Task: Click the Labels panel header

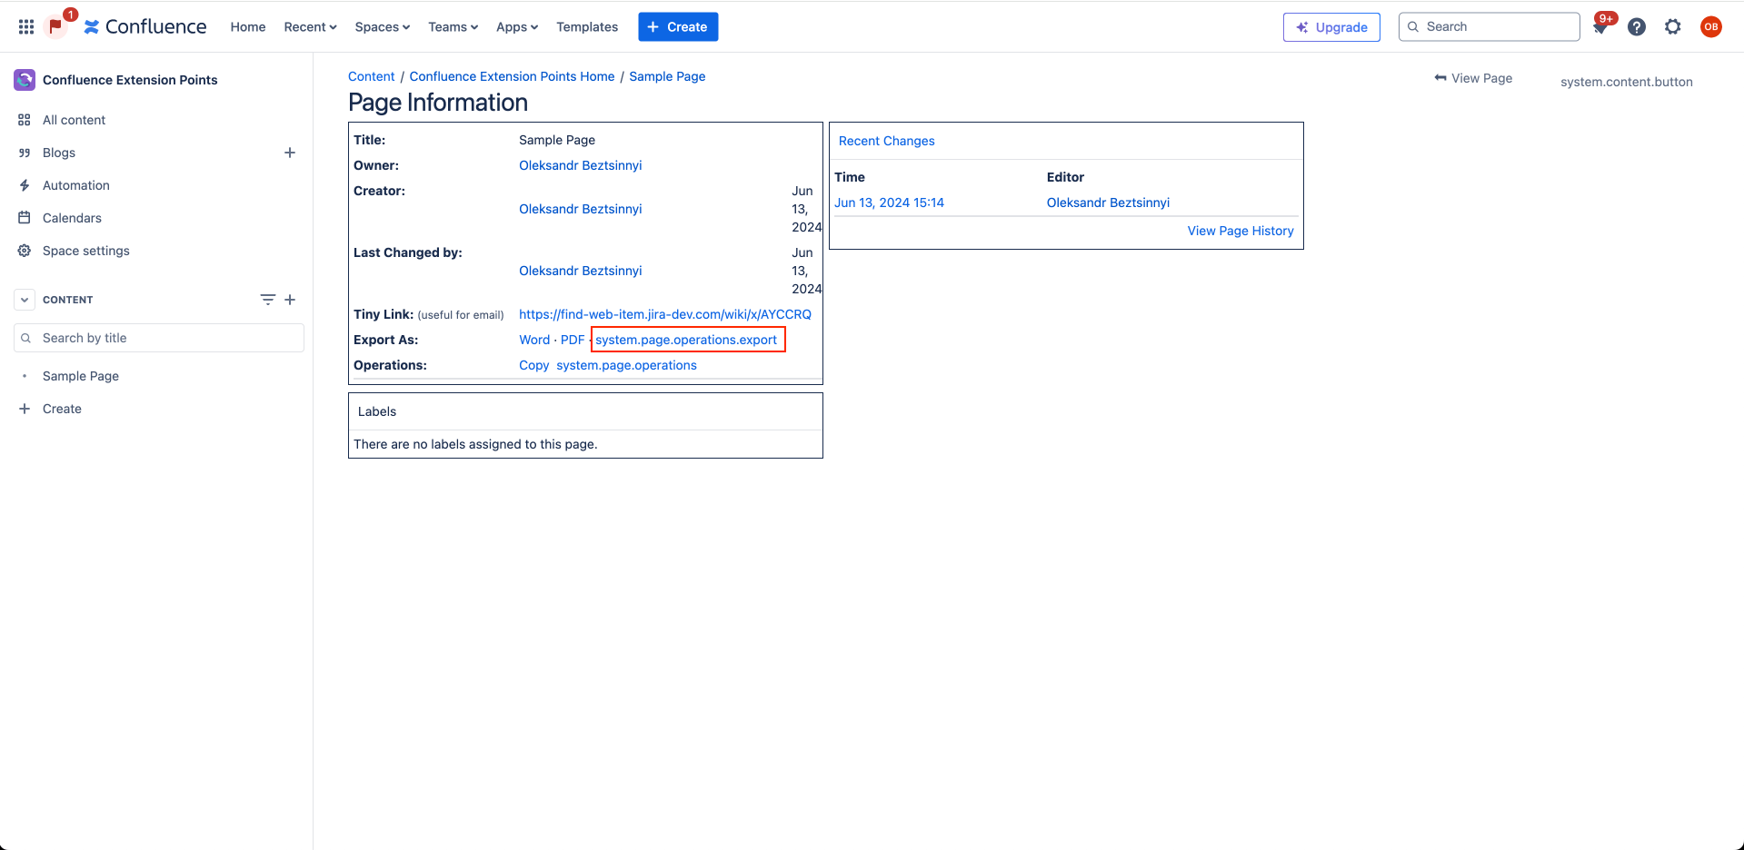Action: pos(377,411)
